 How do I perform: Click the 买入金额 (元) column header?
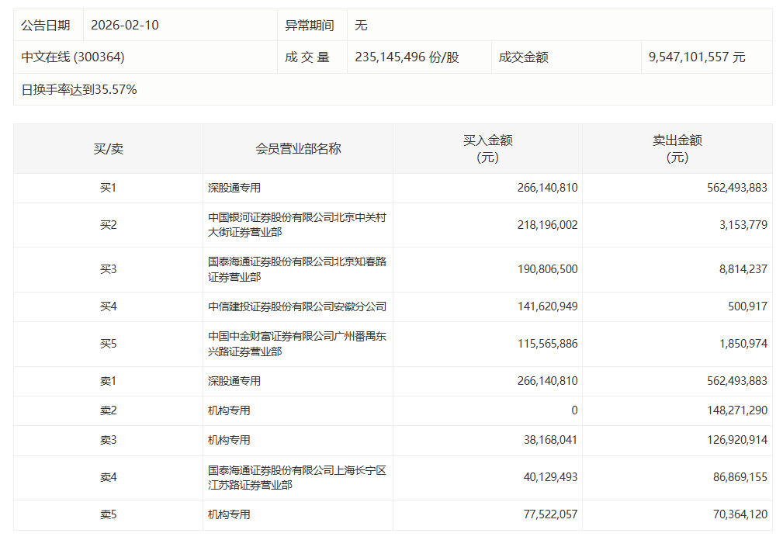click(487, 148)
